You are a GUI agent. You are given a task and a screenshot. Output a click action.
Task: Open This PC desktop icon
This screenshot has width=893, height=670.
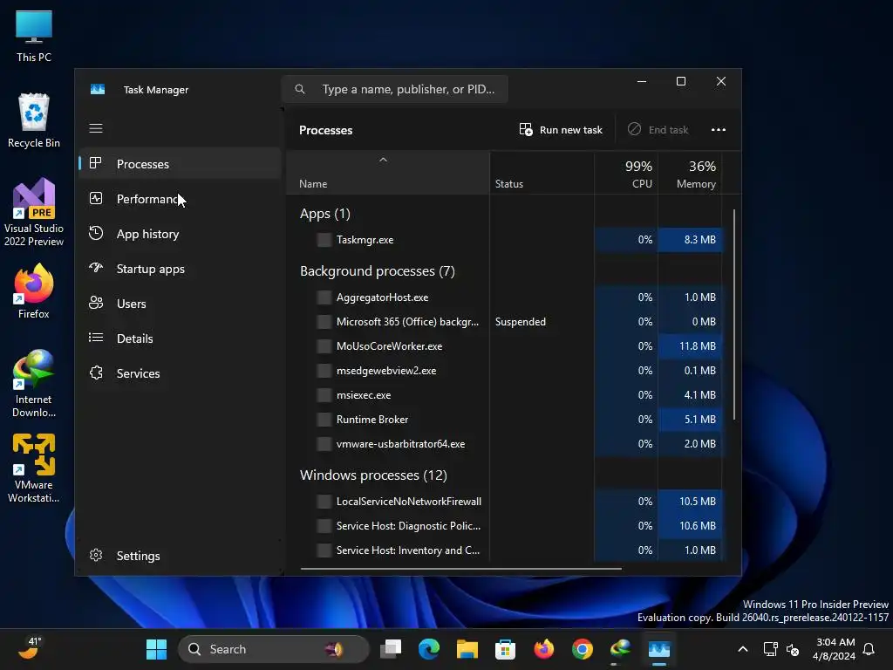[34, 36]
